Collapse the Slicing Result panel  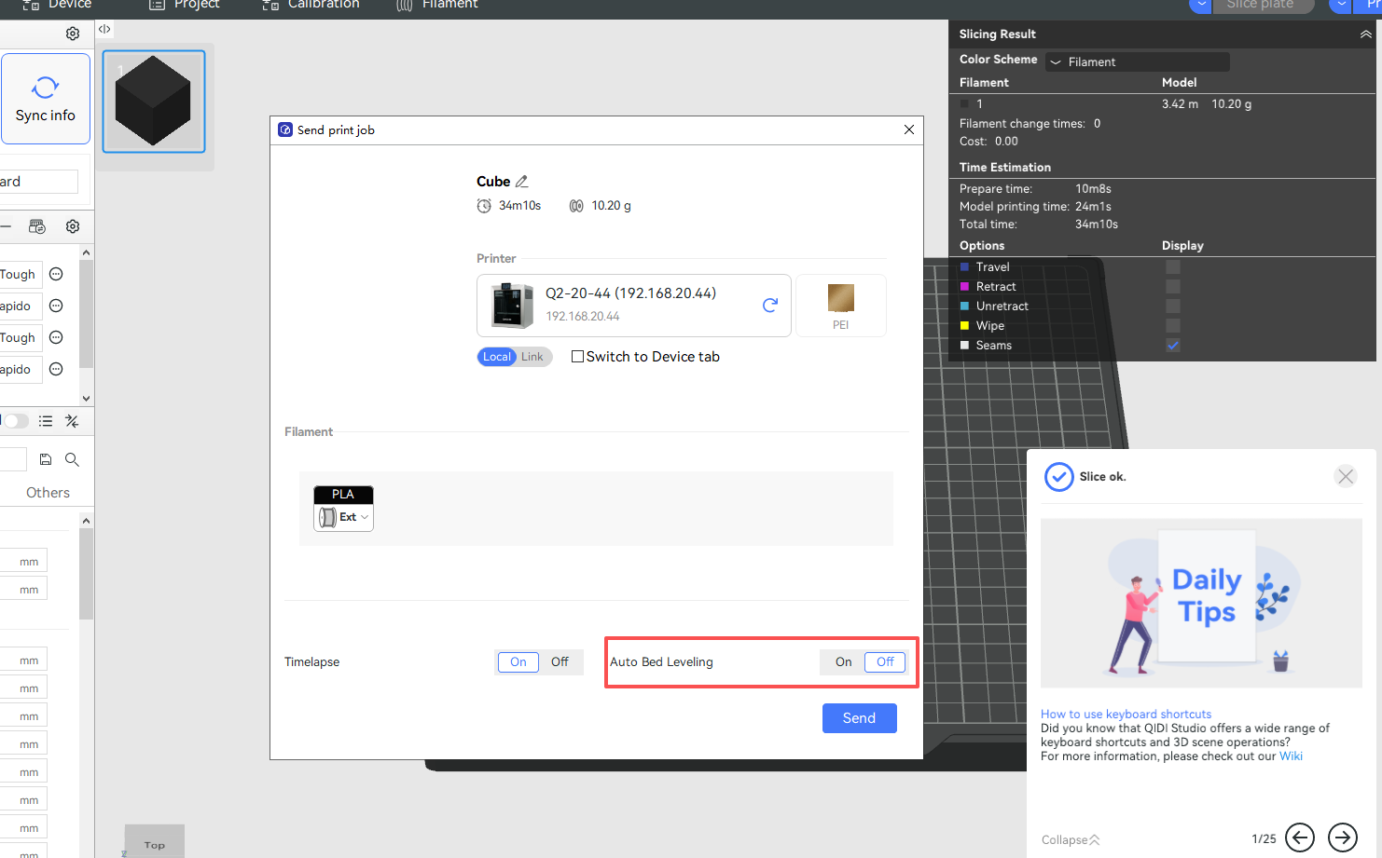point(1365,34)
